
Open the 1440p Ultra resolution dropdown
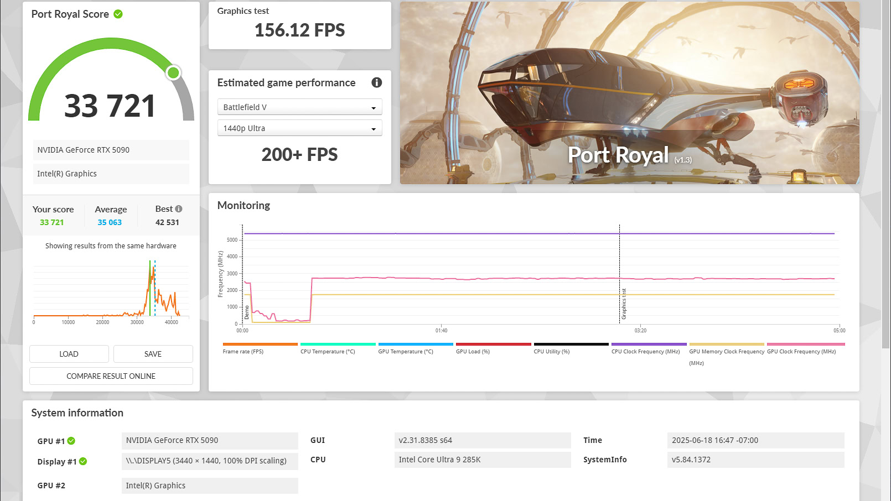(x=299, y=128)
